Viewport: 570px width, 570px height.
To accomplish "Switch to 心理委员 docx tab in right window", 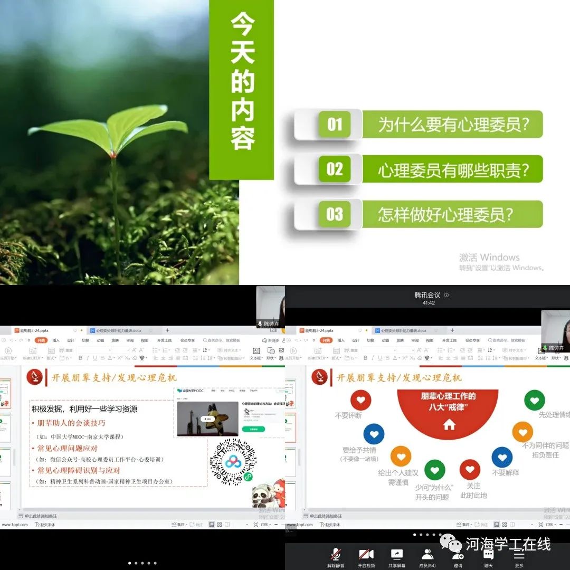I will (400, 330).
